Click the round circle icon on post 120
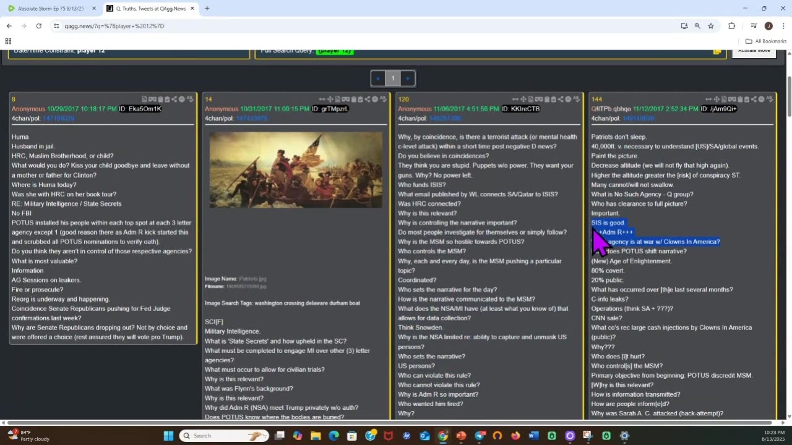The image size is (792, 445). (x=568, y=99)
